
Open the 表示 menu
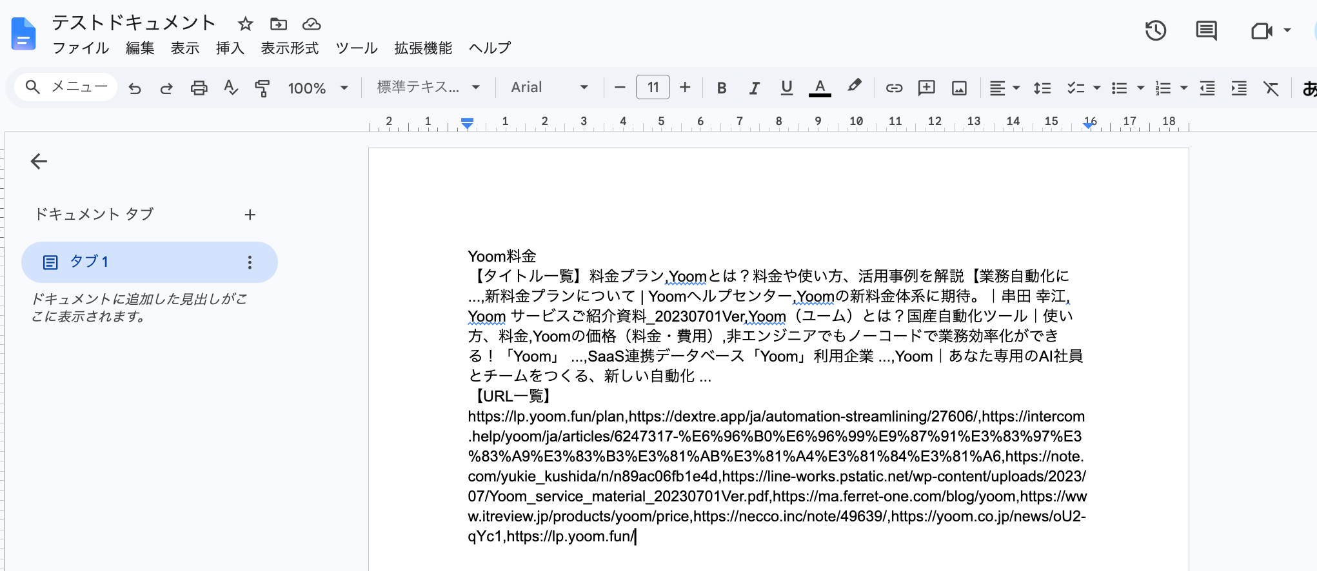pyautogui.click(x=185, y=48)
